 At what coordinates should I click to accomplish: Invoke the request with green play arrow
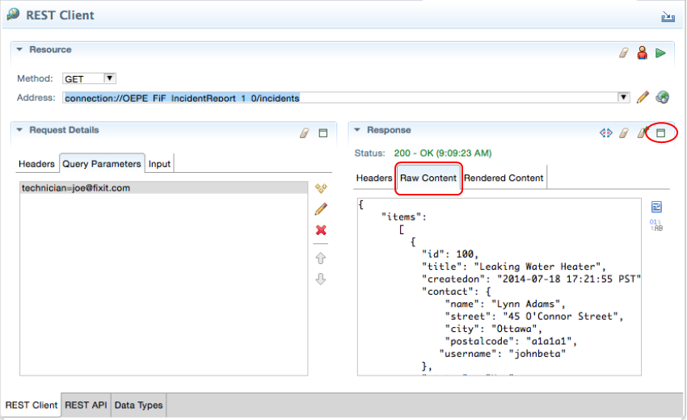pos(660,53)
